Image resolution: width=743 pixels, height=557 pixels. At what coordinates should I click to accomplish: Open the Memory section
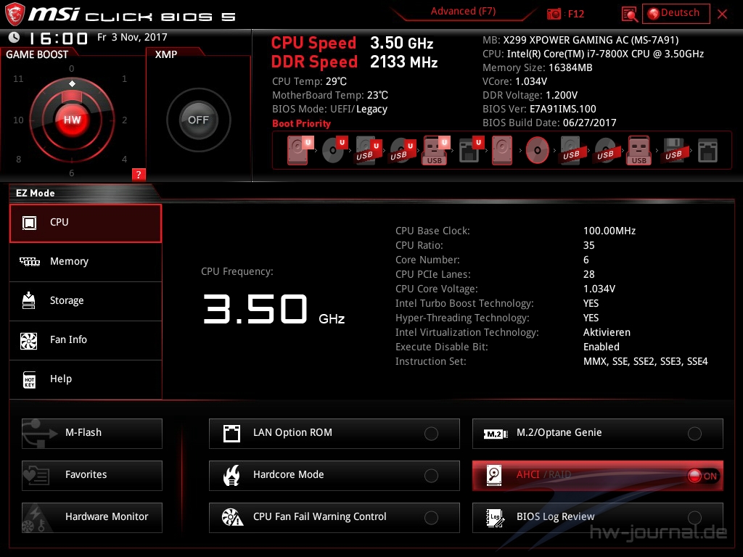[x=86, y=262]
